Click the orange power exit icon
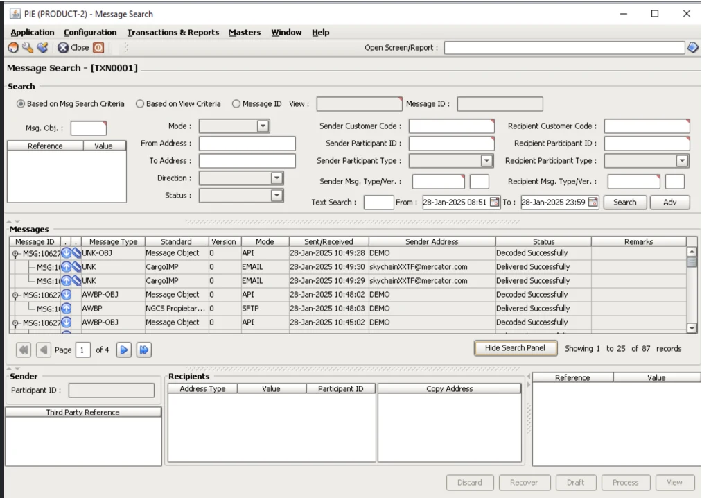Image resolution: width=702 pixels, height=498 pixels. click(98, 48)
